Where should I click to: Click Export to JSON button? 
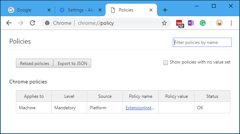(x=72, y=63)
